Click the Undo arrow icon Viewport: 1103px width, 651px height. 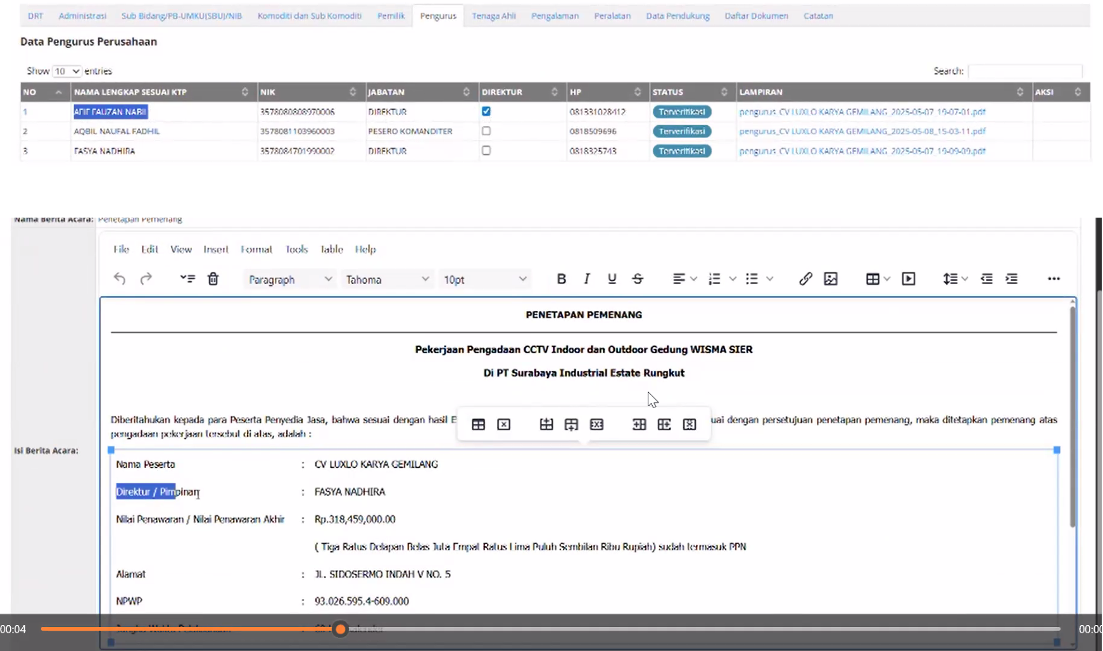coord(120,279)
